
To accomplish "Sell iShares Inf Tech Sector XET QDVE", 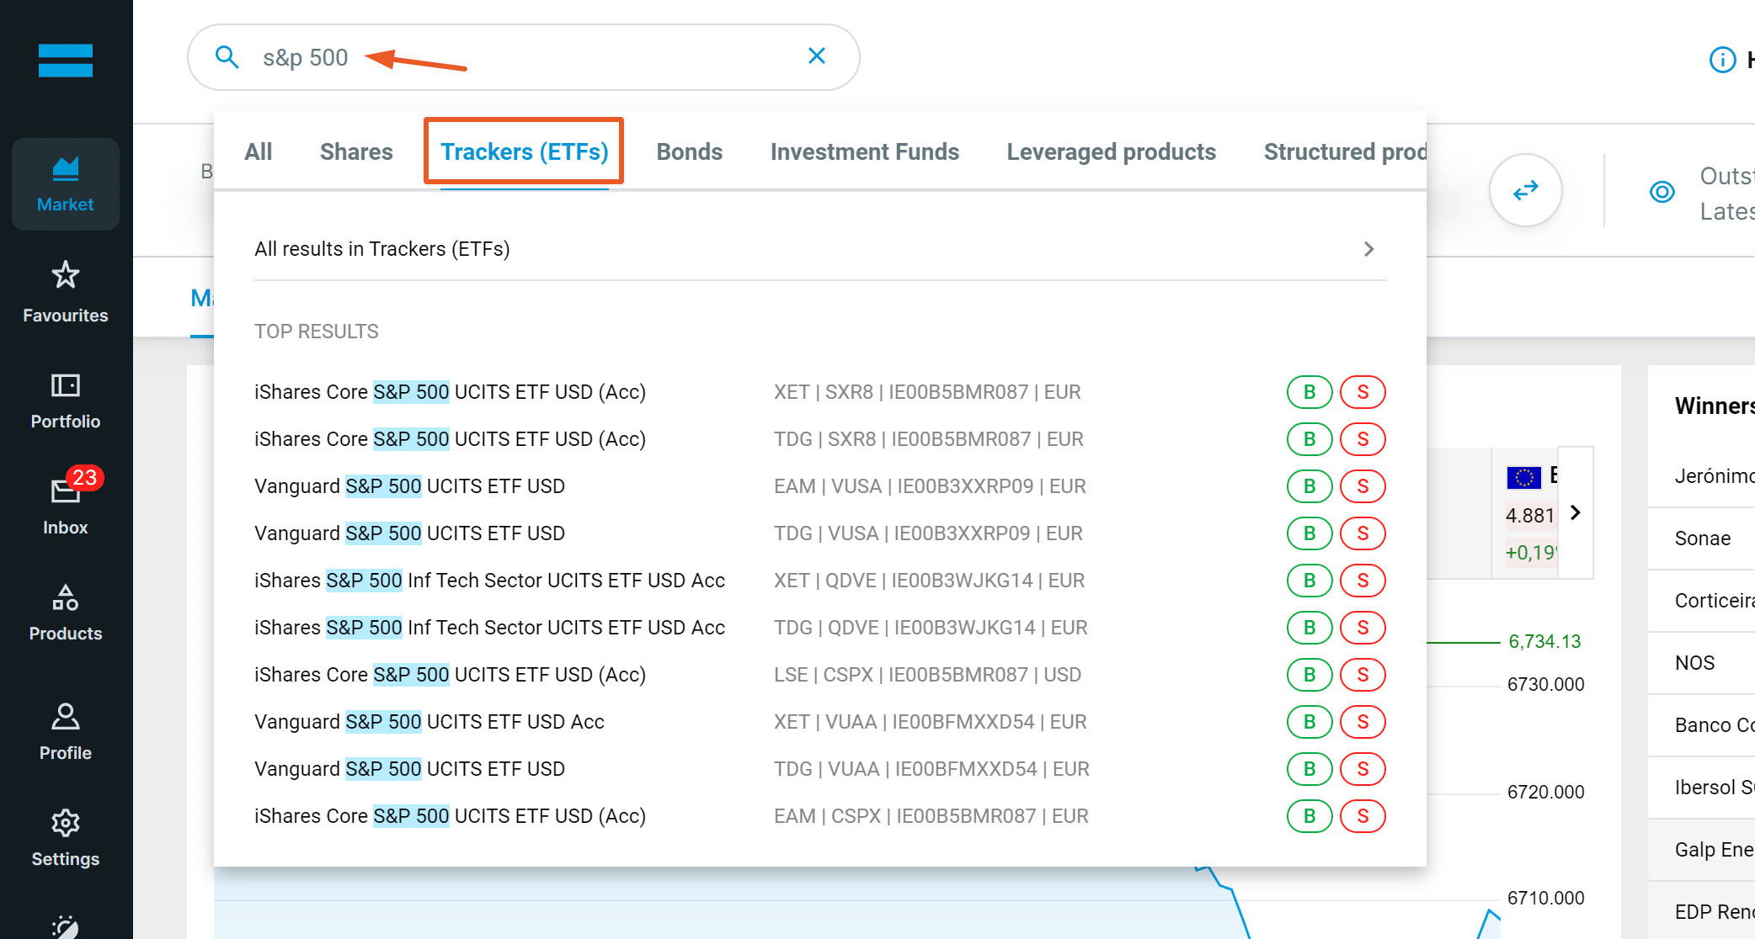I will 1363,581.
